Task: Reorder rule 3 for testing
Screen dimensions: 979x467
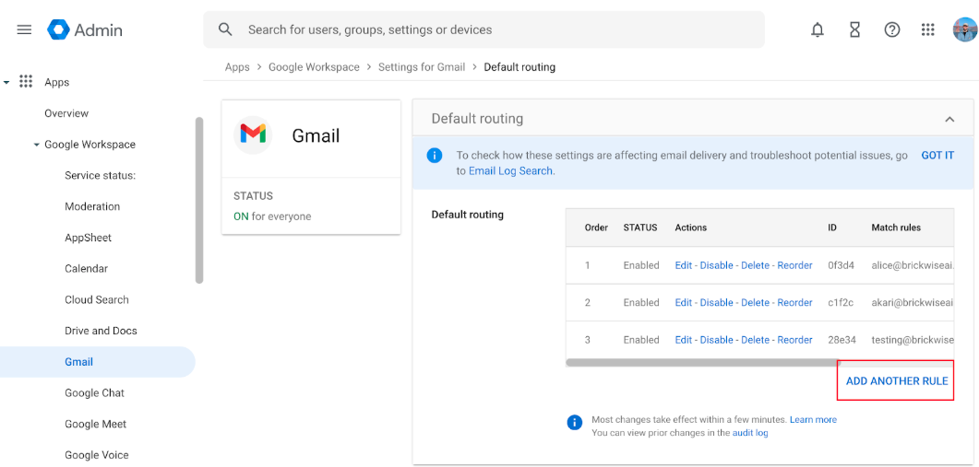Action: click(794, 340)
